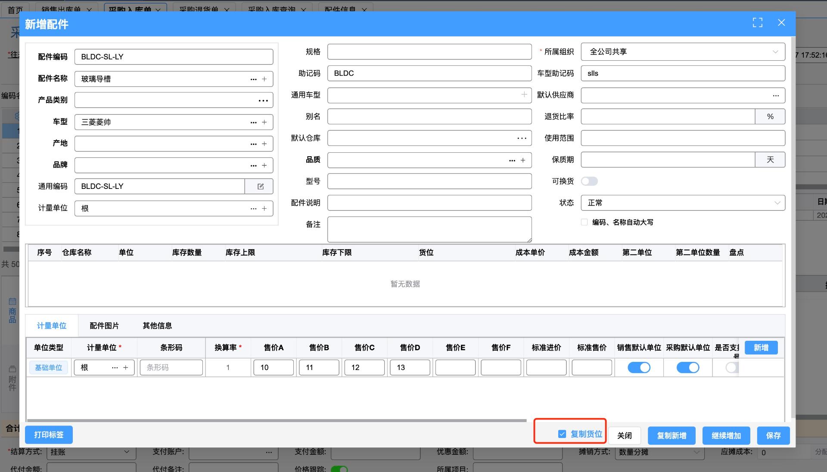Click the 保质期 input field

tap(668, 160)
